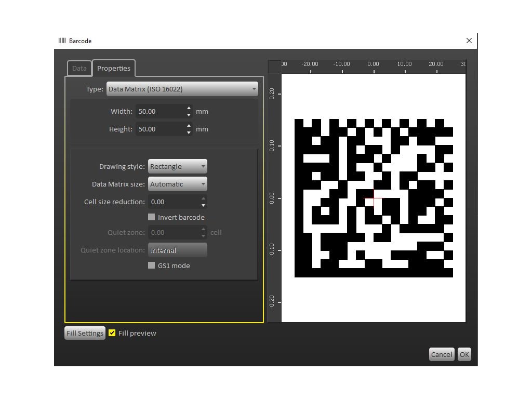Enable the GS1 mode checkbox
Image resolution: width=532 pixels, height=399 pixels.
click(x=151, y=265)
